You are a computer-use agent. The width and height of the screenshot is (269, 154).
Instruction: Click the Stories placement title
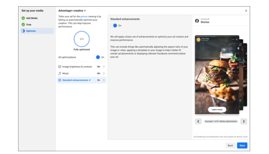205,22
